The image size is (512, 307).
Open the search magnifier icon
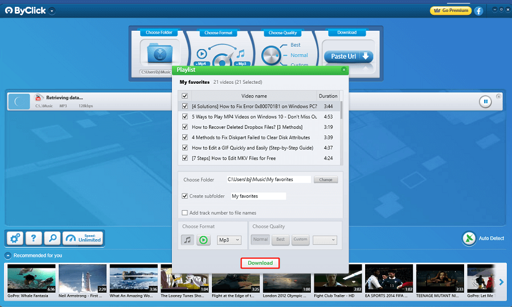click(x=52, y=239)
